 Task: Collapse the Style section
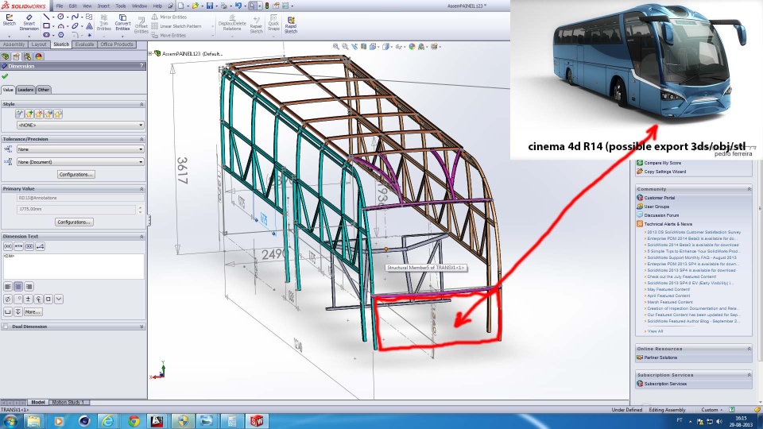click(x=141, y=104)
